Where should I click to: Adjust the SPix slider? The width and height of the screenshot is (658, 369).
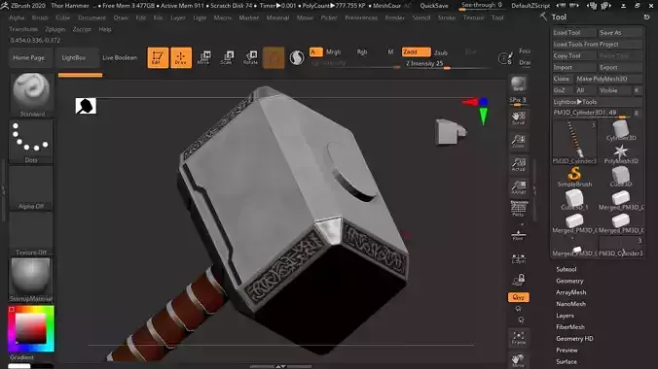click(x=518, y=101)
